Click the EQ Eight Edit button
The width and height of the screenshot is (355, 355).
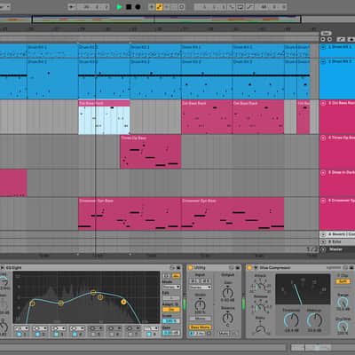point(170,298)
